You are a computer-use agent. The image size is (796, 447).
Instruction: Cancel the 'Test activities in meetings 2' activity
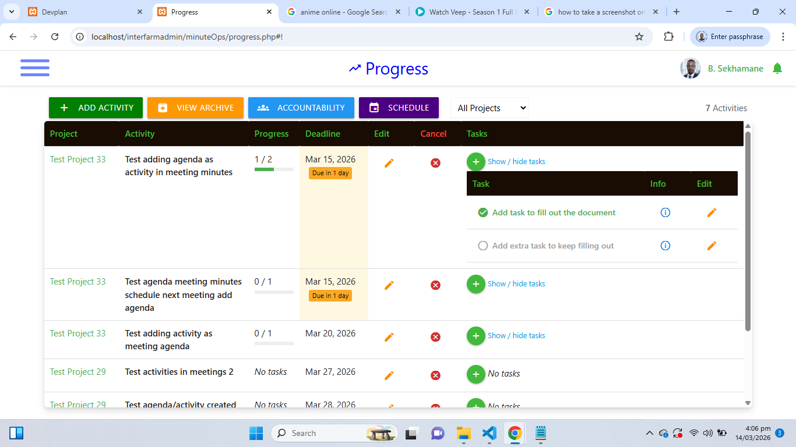click(x=435, y=375)
